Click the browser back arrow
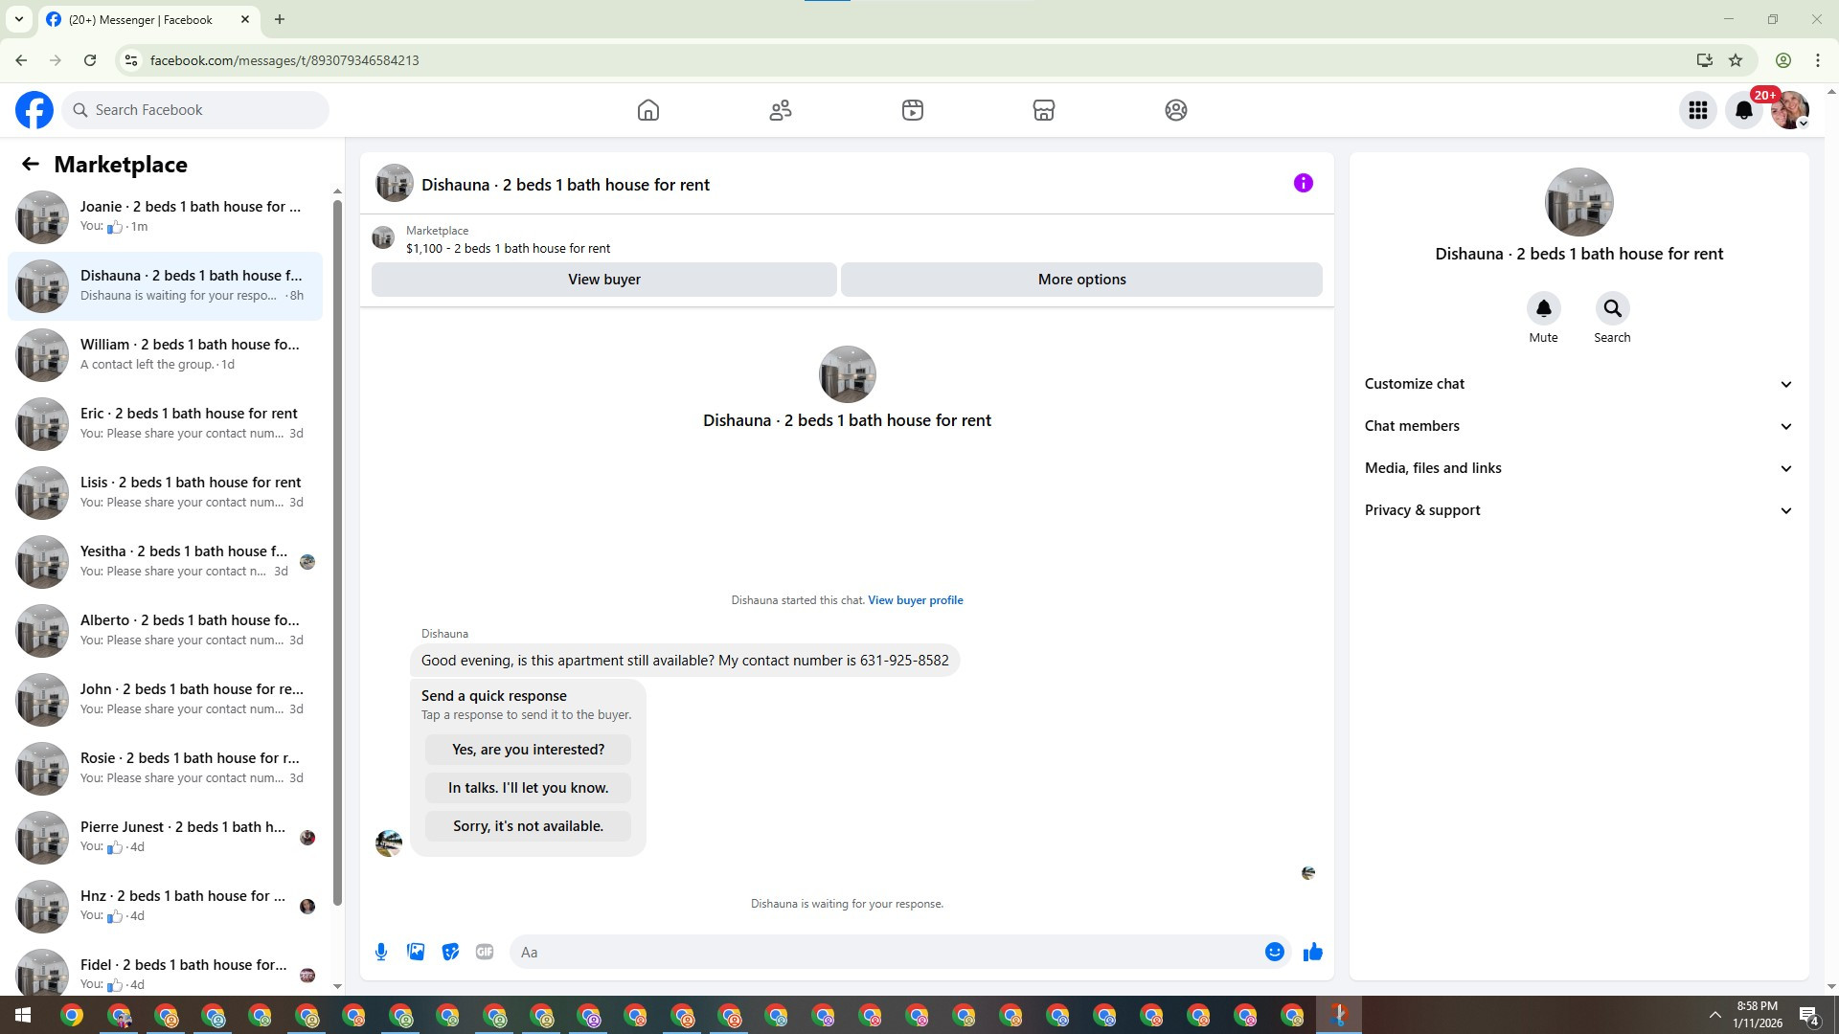Viewport: 1839px width, 1034px height. point(21,60)
